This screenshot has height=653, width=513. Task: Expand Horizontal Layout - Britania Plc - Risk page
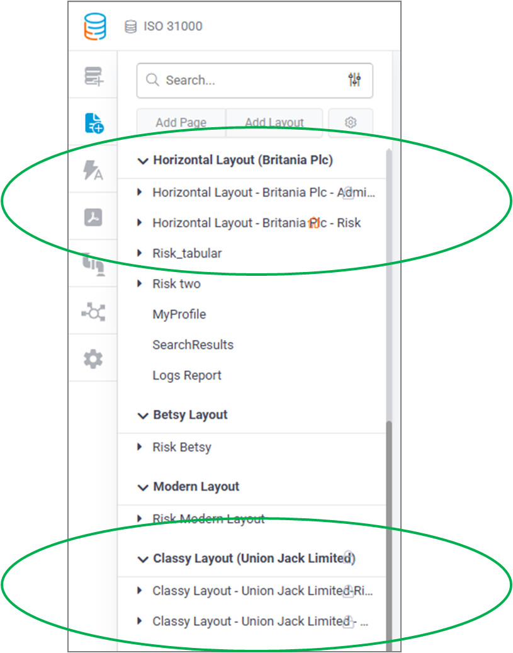(140, 222)
